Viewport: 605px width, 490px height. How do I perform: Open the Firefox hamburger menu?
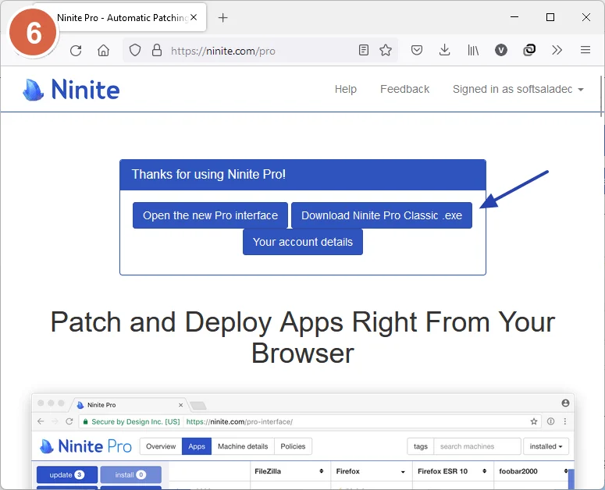[585, 50]
